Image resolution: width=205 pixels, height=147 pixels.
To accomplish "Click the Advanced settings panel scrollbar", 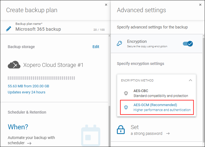I will (203, 90).
